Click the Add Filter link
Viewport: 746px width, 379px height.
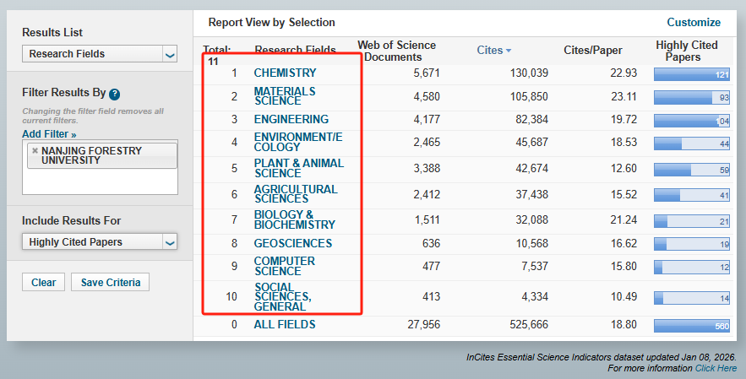point(49,134)
